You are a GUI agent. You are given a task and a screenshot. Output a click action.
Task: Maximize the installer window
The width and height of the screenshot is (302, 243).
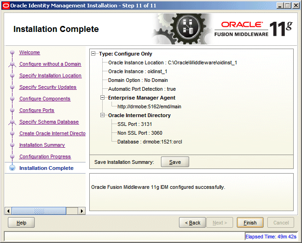[287, 6]
